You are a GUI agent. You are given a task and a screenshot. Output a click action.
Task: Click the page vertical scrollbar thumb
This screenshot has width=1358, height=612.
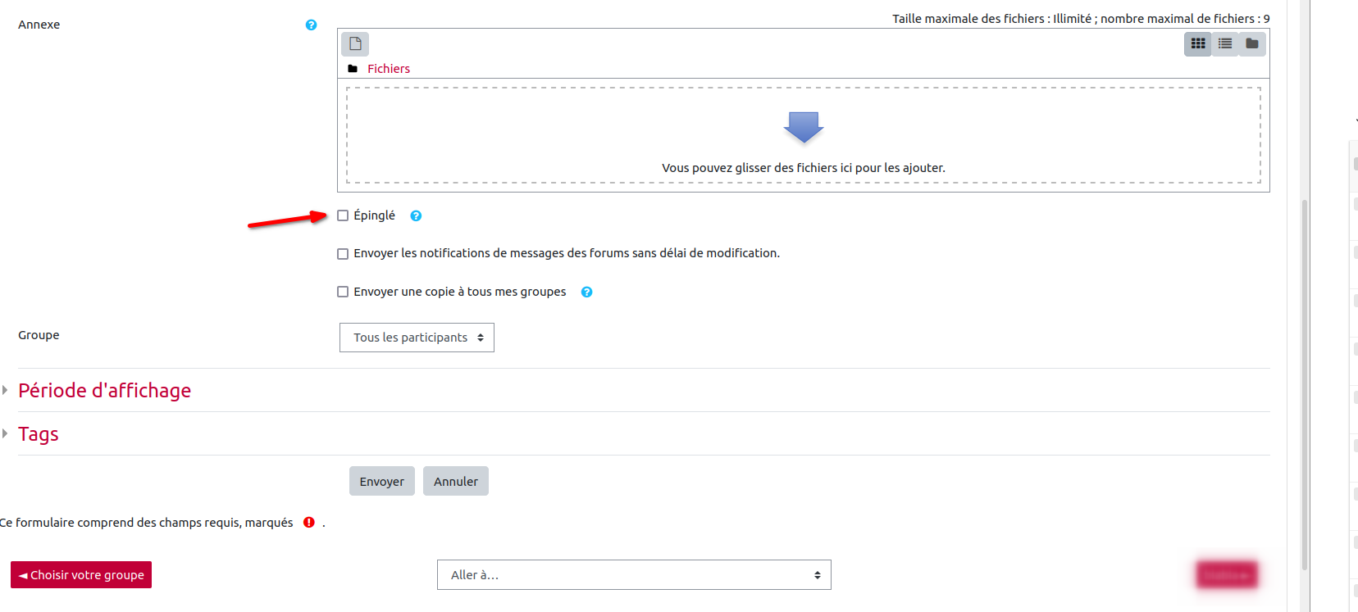click(x=1305, y=385)
